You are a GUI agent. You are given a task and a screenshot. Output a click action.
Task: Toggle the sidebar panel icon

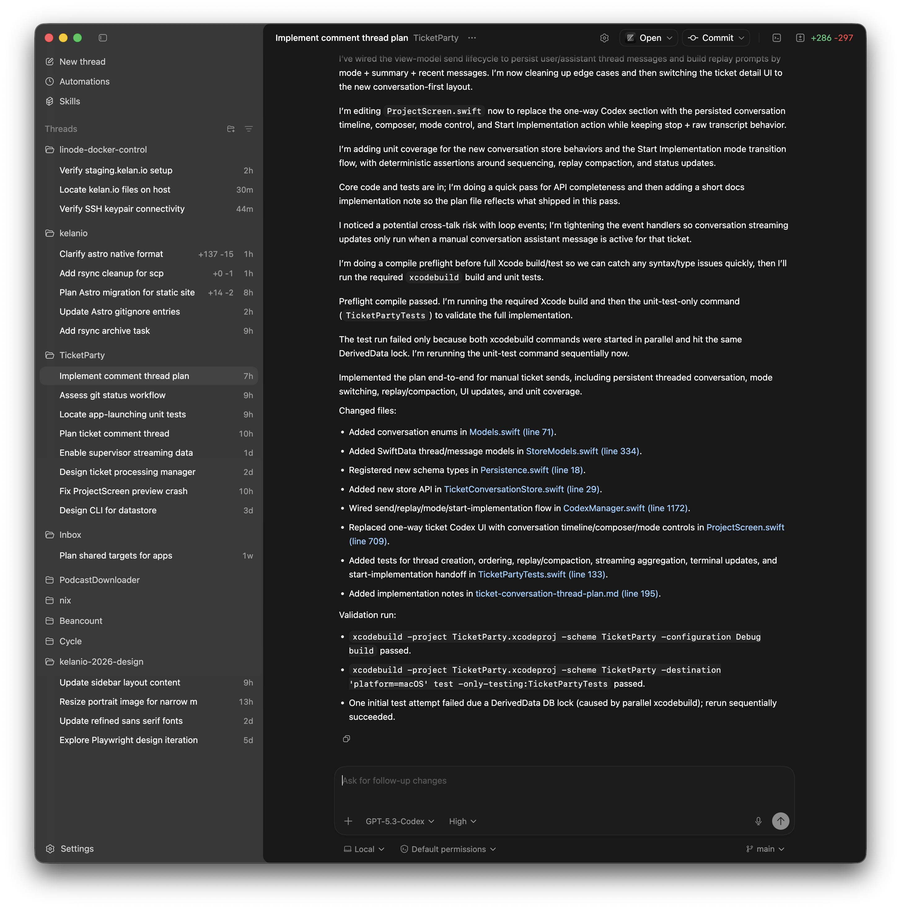pyautogui.click(x=103, y=38)
